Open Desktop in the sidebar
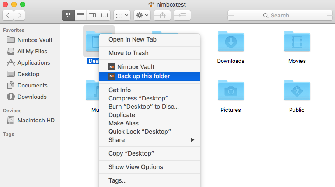The width and height of the screenshot is (335, 187). [30, 74]
